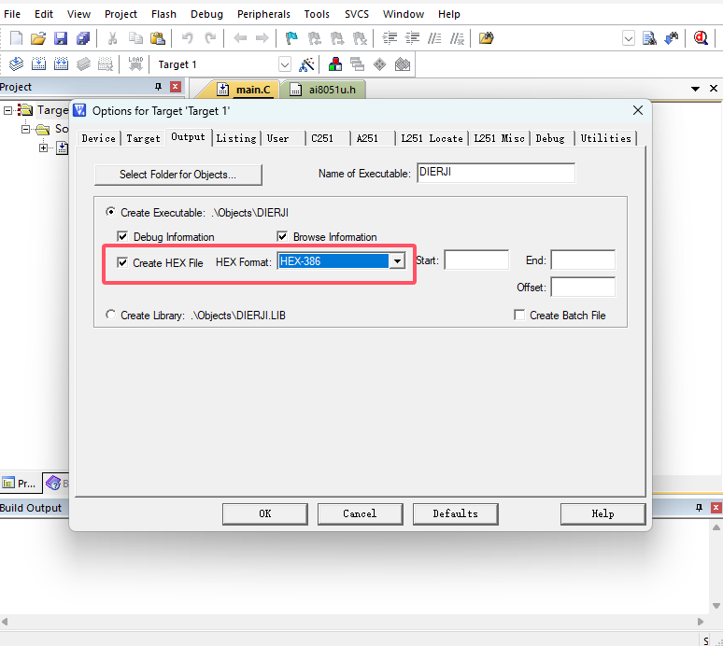Cut selection with the scissors icon
The height and width of the screenshot is (646, 723).
point(112,38)
